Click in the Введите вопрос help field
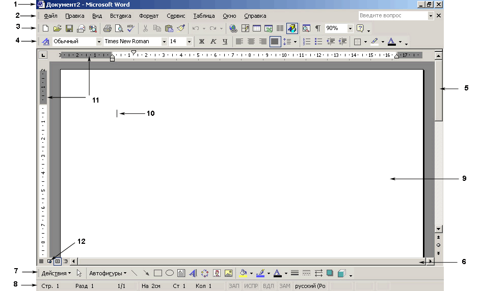Viewport: 480px width, 291px height. (x=393, y=16)
